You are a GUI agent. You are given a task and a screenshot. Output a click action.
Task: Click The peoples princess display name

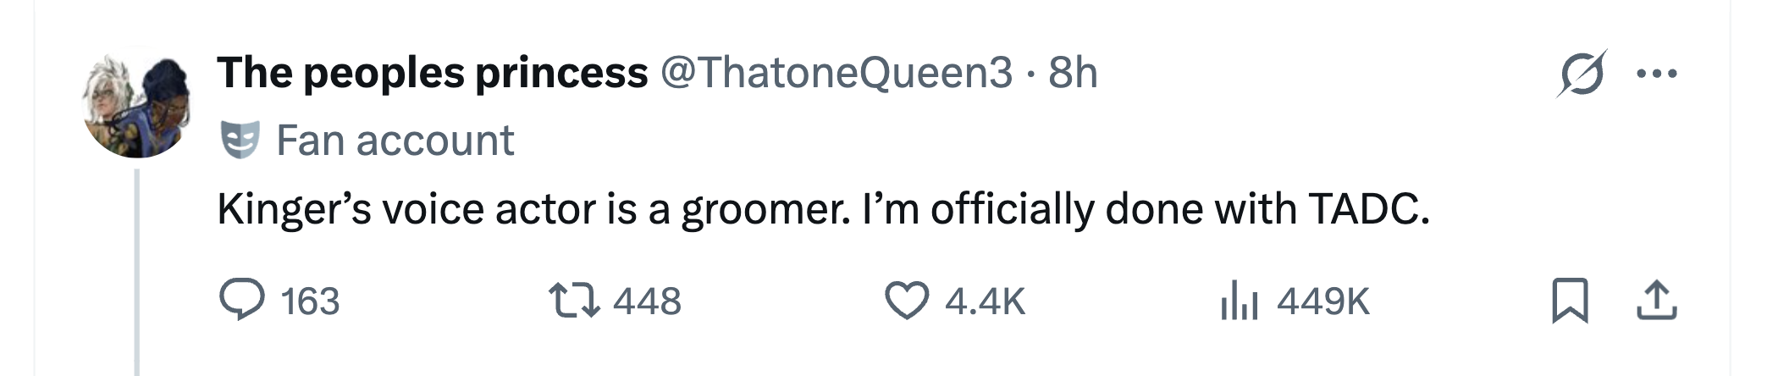(432, 73)
